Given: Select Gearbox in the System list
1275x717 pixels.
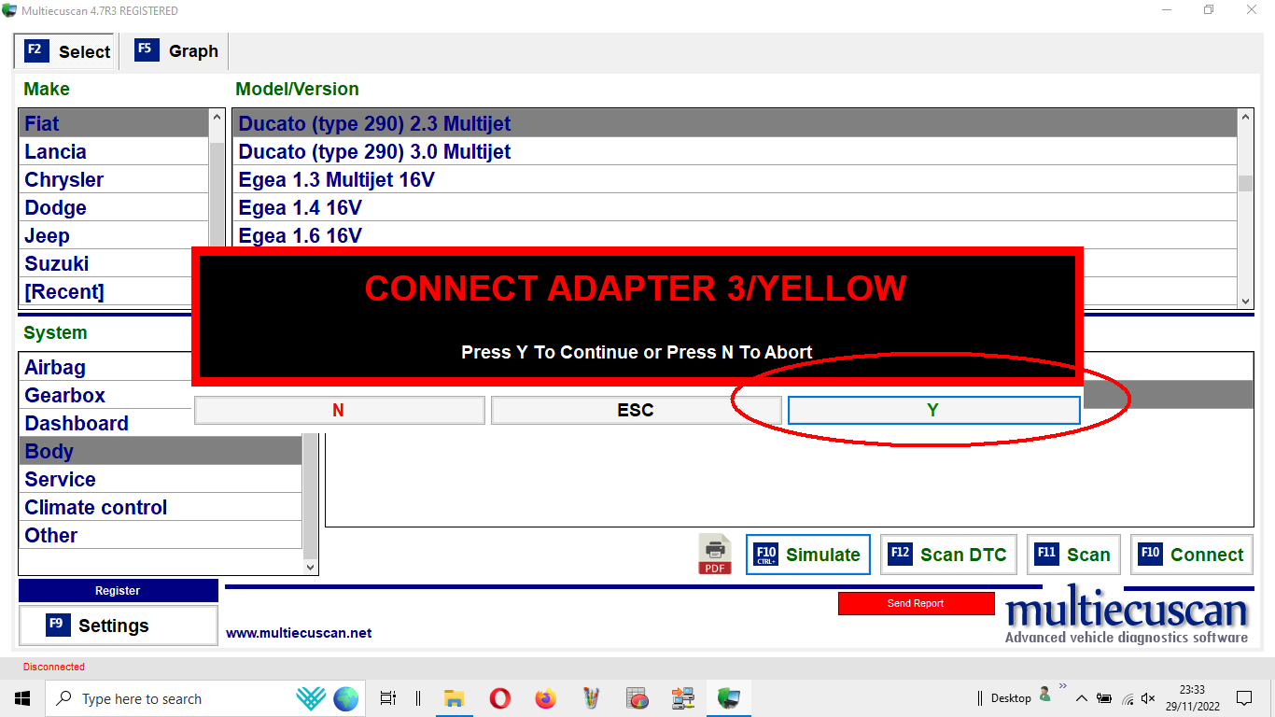Looking at the screenshot, I should click(x=105, y=395).
